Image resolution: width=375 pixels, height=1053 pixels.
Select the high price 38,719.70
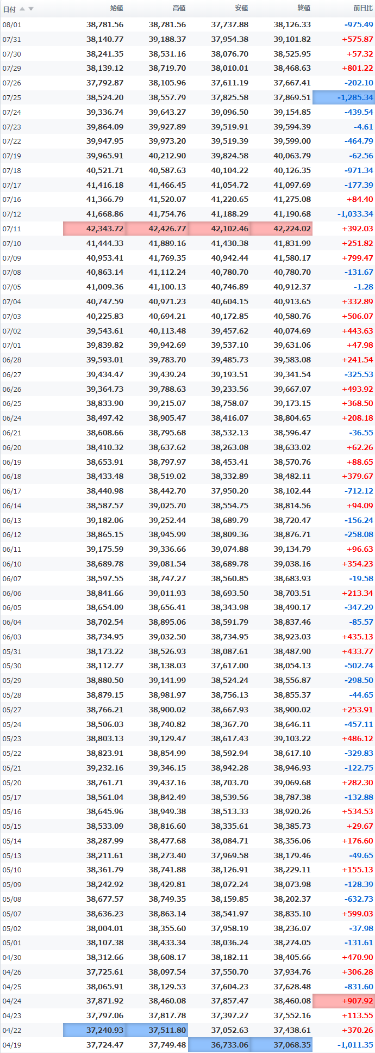tap(167, 68)
